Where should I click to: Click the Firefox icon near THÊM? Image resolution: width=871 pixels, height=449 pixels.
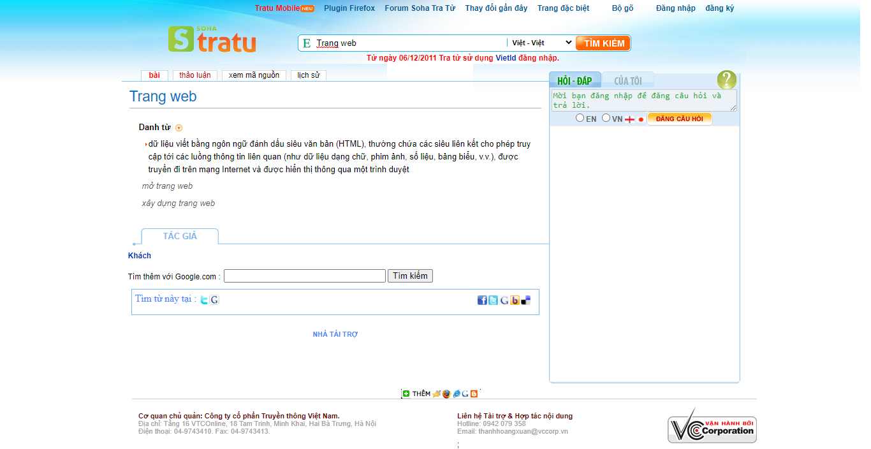[x=446, y=393]
